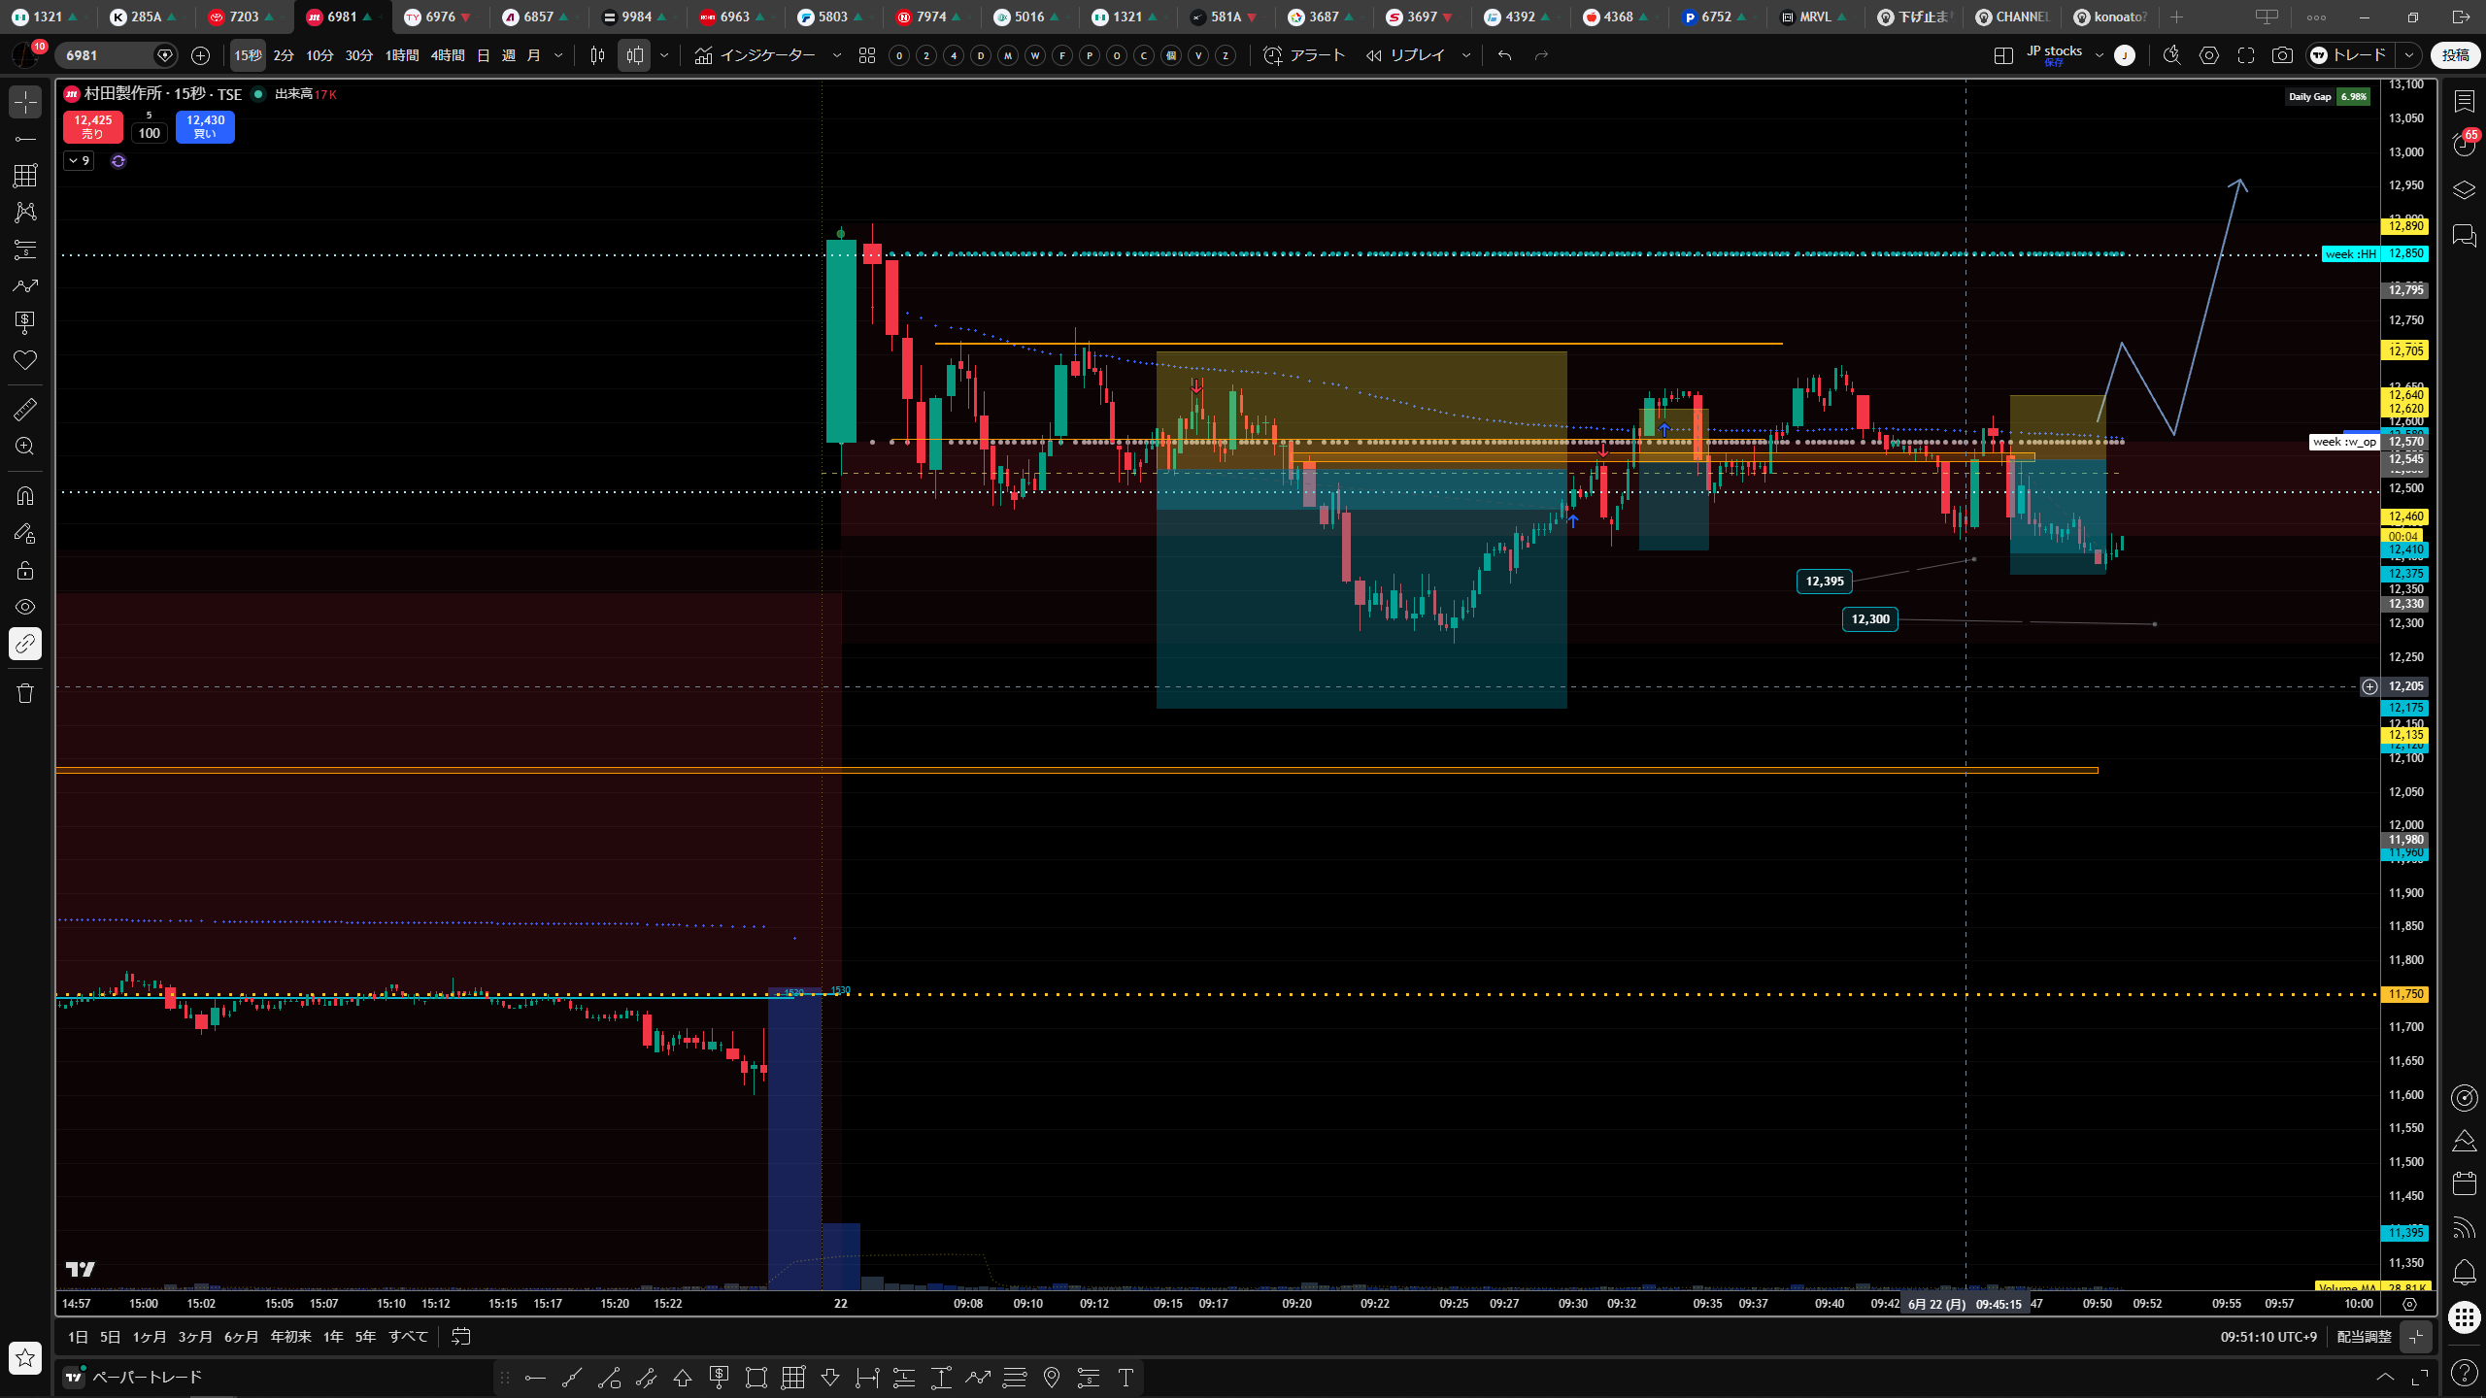Open the zoom in tool

tap(25, 447)
